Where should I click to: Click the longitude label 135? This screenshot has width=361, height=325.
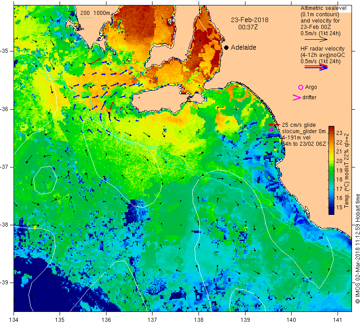(60, 320)
